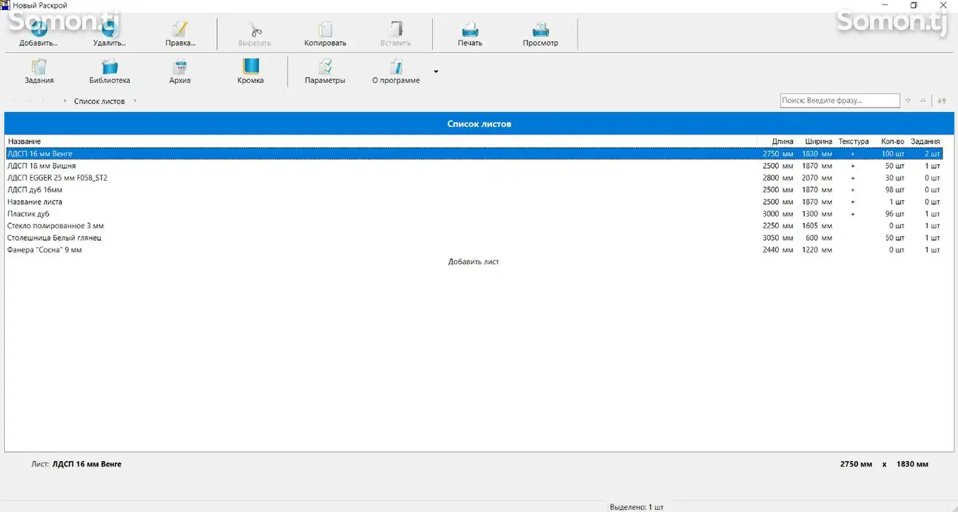Open Параметры settings icon
Viewport: 958px width, 512px height.
[x=325, y=66]
